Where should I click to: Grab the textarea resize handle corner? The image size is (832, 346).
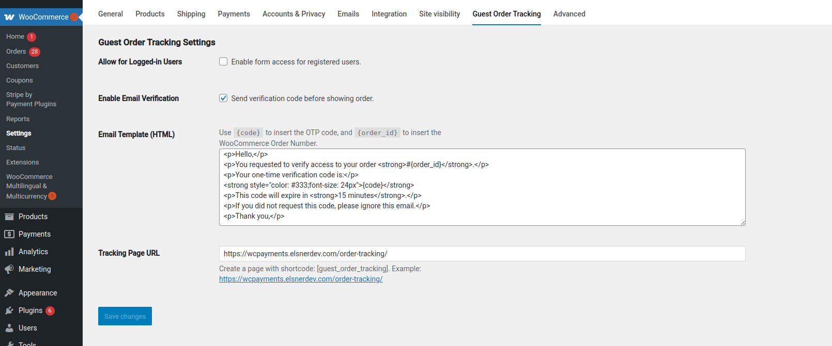click(743, 223)
